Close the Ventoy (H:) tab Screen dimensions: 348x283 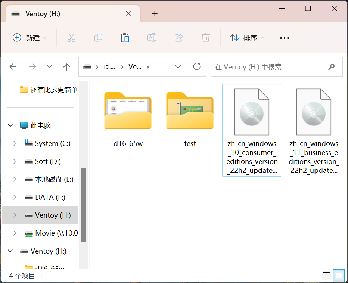coord(128,13)
